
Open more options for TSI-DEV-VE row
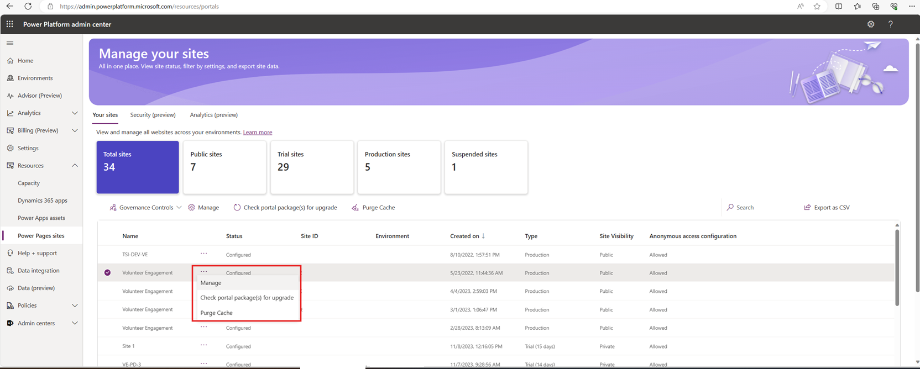point(203,254)
